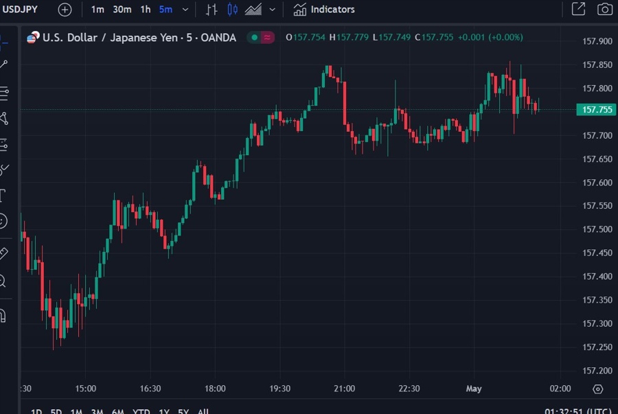618x414 pixels.
Task: Select the Area chart style icon
Action: [x=253, y=10]
